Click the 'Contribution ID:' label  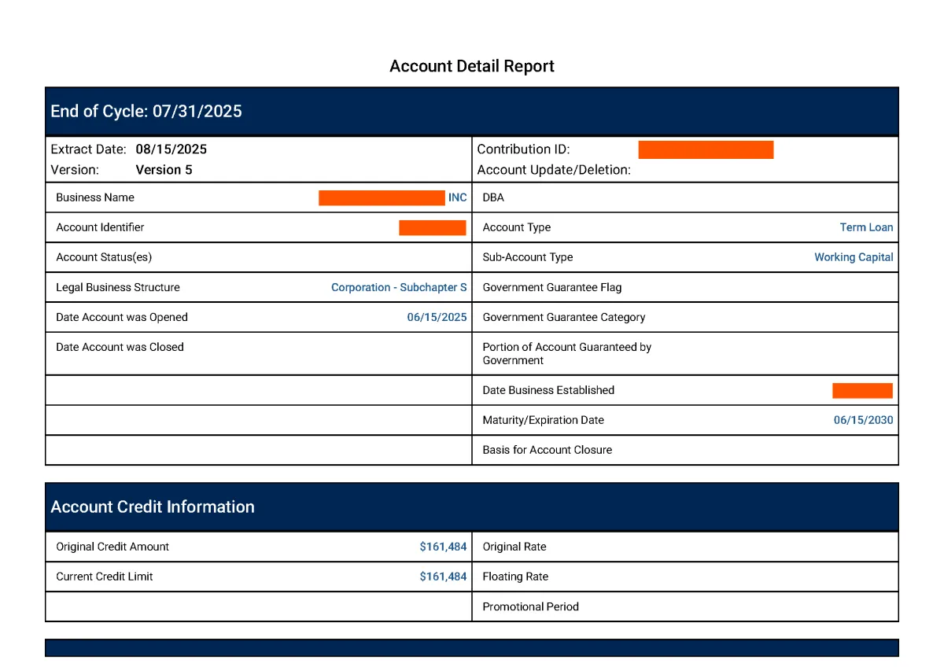tap(523, 149)
